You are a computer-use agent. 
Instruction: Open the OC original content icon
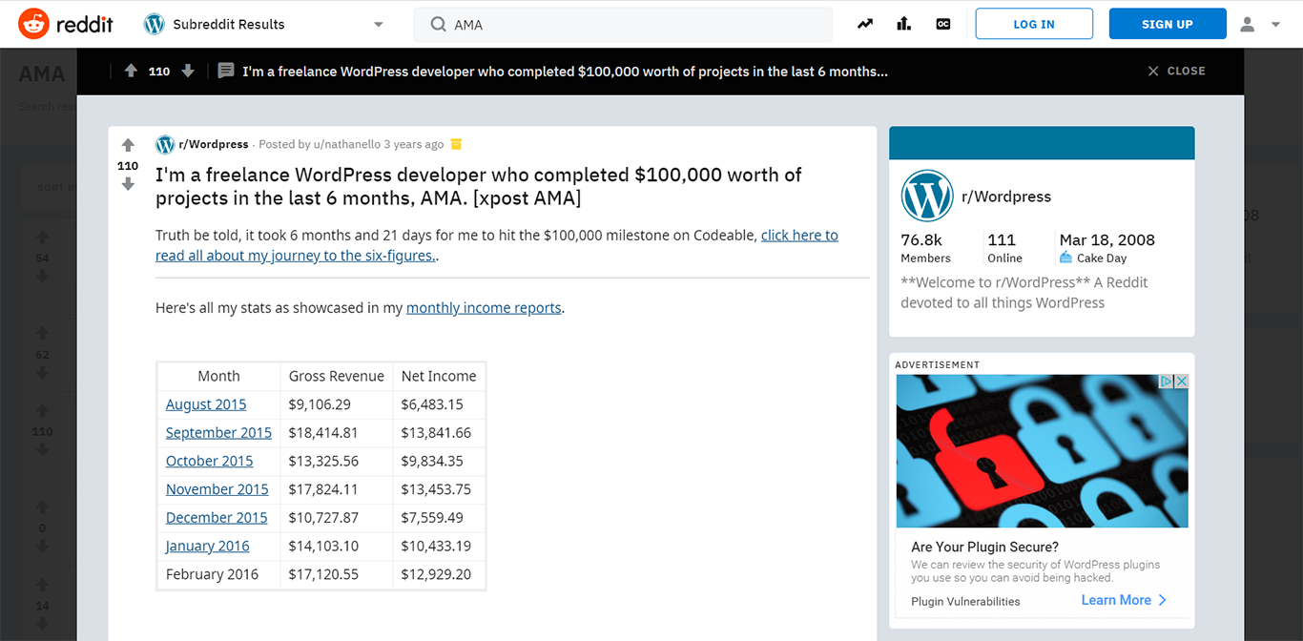click(943, 25)
